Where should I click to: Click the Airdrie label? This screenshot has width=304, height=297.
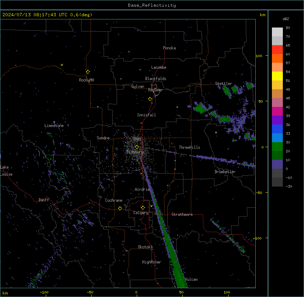coord(142,189)
